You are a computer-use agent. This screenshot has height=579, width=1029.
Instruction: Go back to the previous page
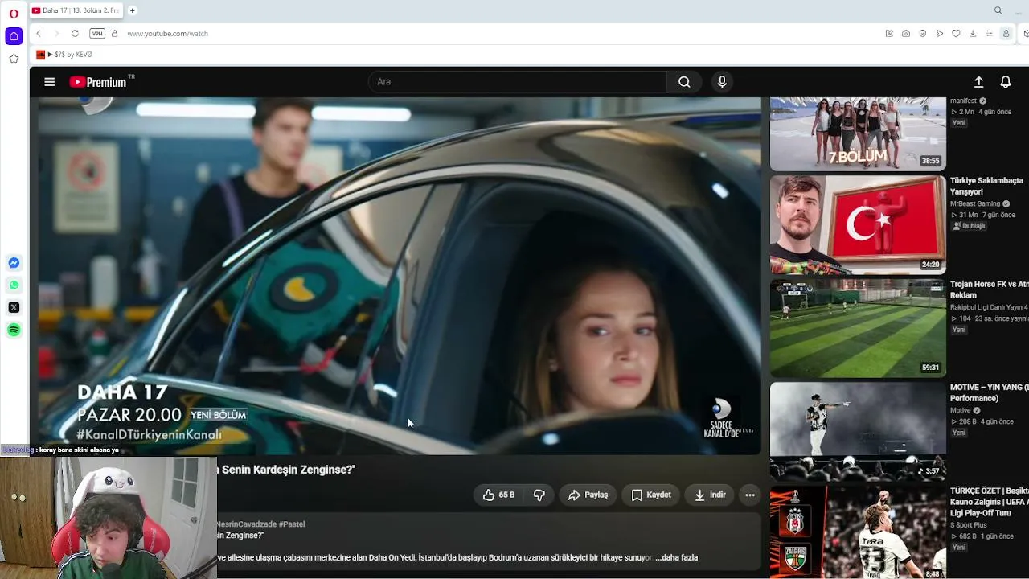click(x=38, y=34)
